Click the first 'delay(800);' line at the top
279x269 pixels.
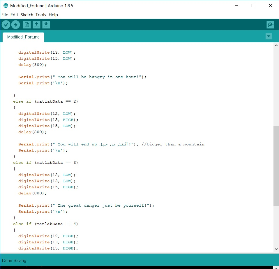33,65
